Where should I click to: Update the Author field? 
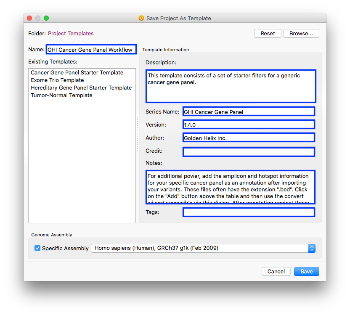click(248, 137)
